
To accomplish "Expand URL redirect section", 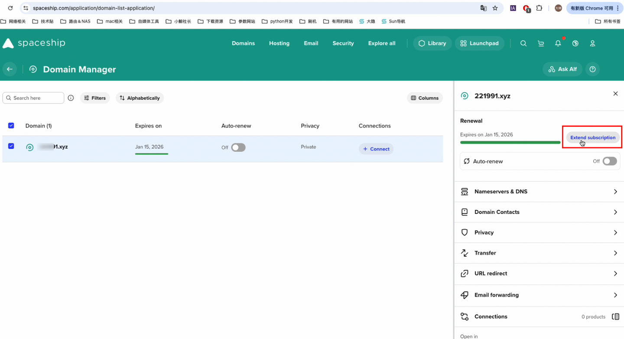I will pos(539,274).
